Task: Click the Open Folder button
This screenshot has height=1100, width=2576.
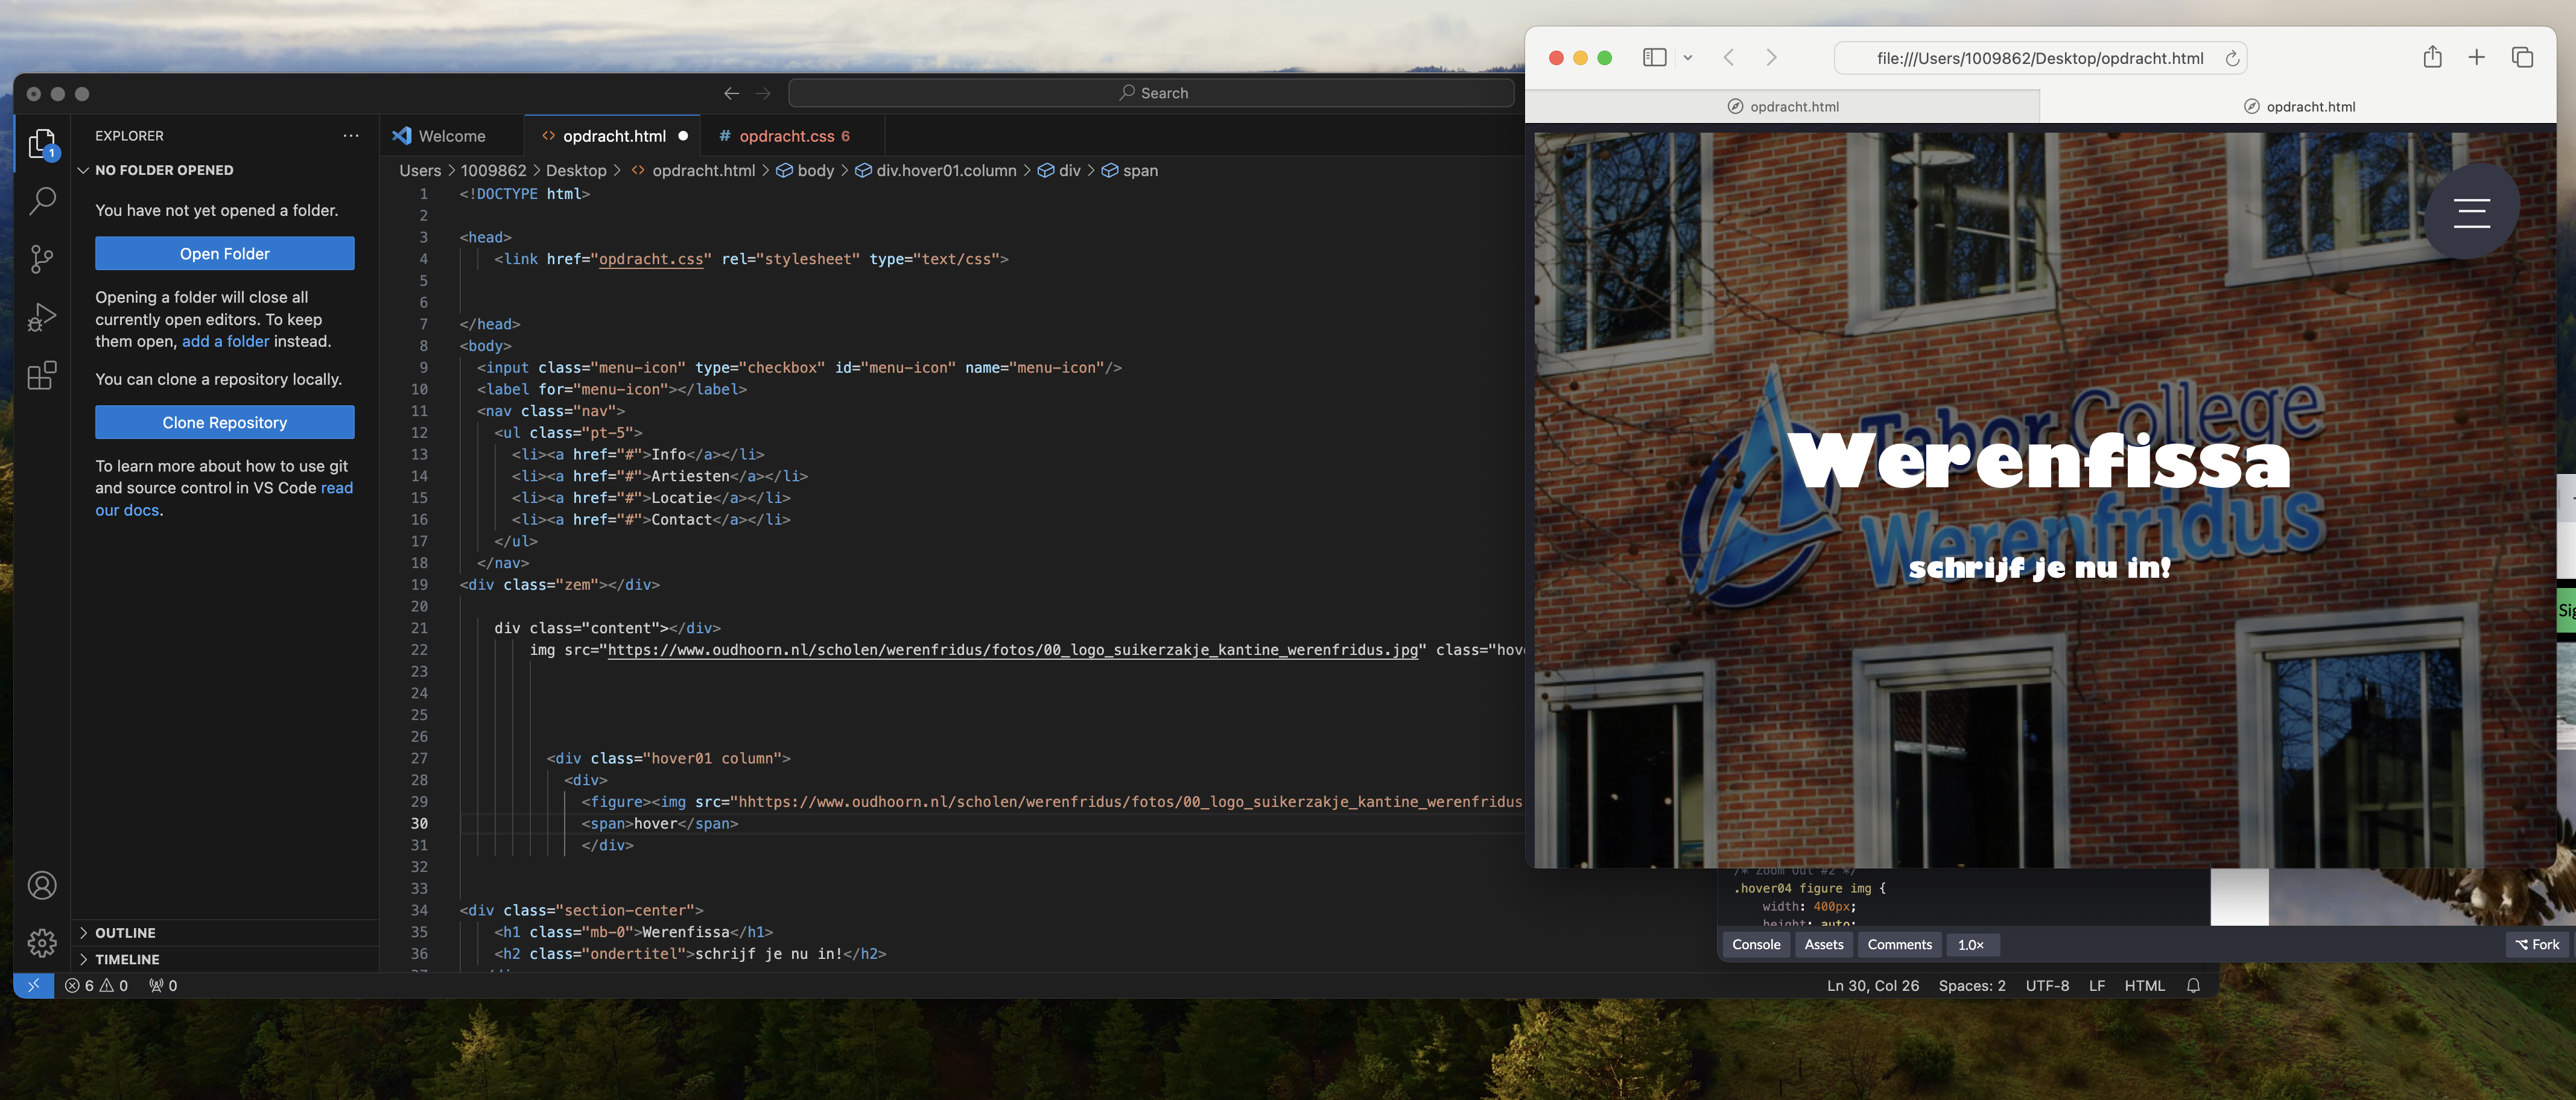Action: click(x=224, y=254)
